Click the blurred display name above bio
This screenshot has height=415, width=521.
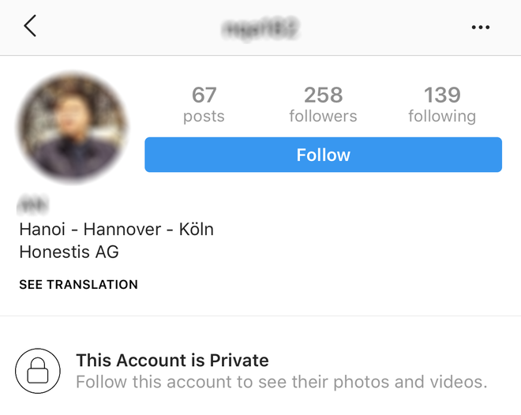point(32,205)
